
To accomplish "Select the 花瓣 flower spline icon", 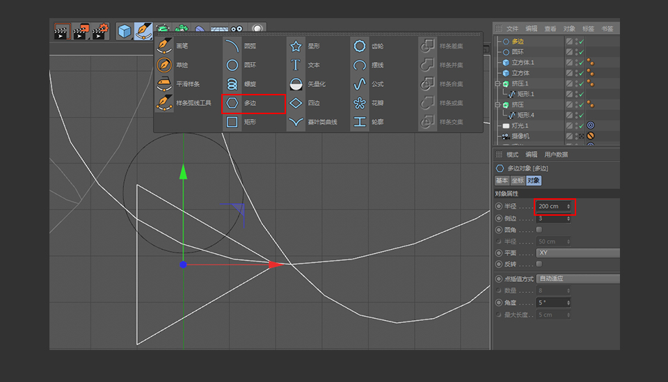I will click(359, 104).
